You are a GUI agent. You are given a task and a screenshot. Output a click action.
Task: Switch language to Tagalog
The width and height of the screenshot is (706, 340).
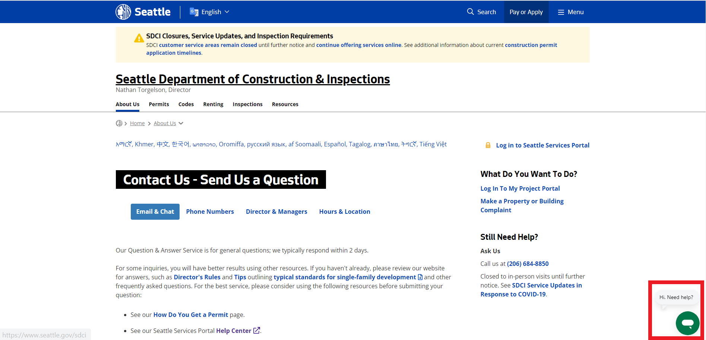(x=360, y=144)
